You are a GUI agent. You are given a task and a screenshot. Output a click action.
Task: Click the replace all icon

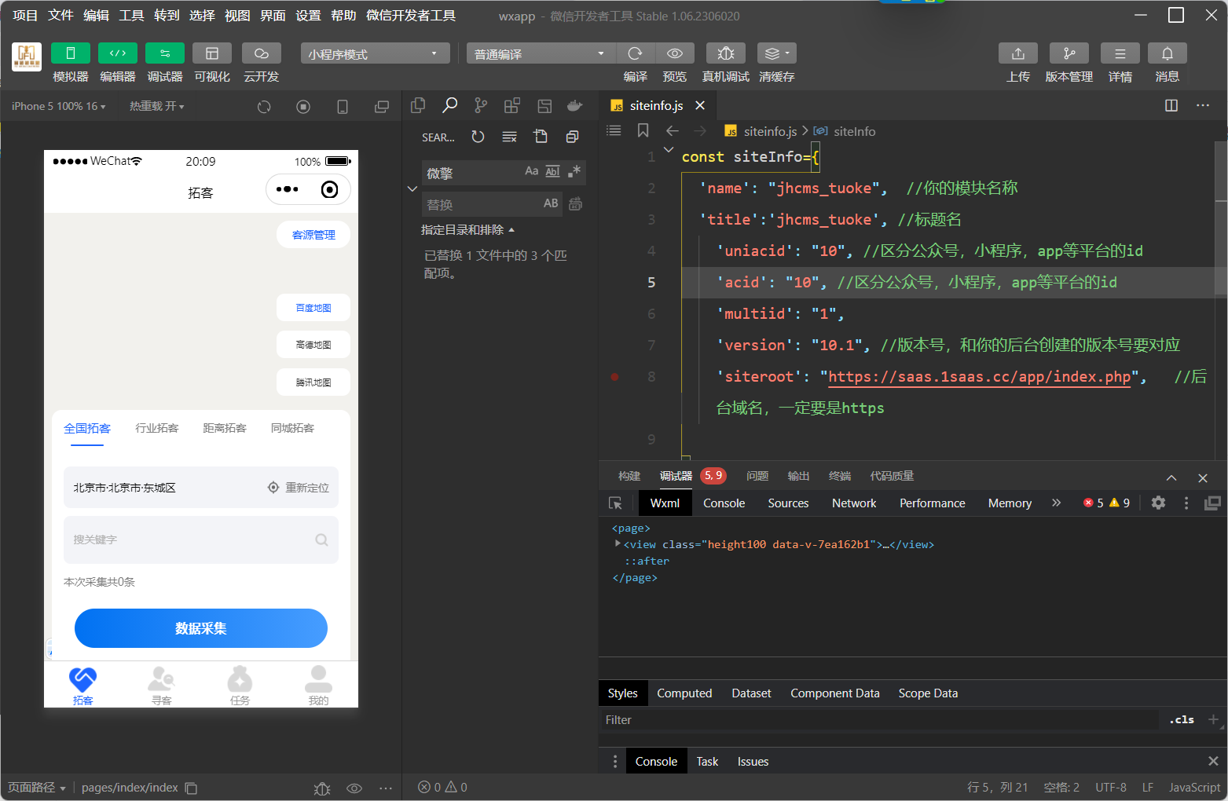(575, 204)
